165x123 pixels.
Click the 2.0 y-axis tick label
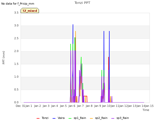pos(16,51)
